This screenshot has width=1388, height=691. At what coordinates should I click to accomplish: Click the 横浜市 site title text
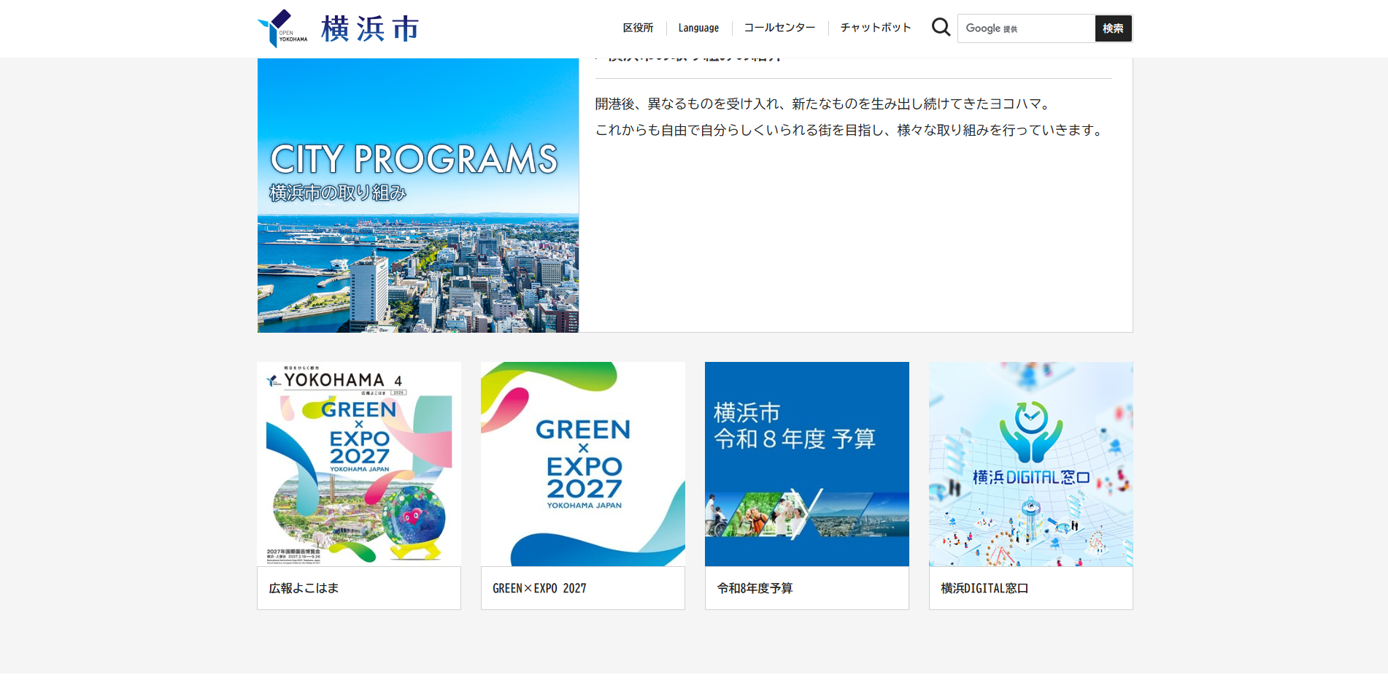(370, 29)
